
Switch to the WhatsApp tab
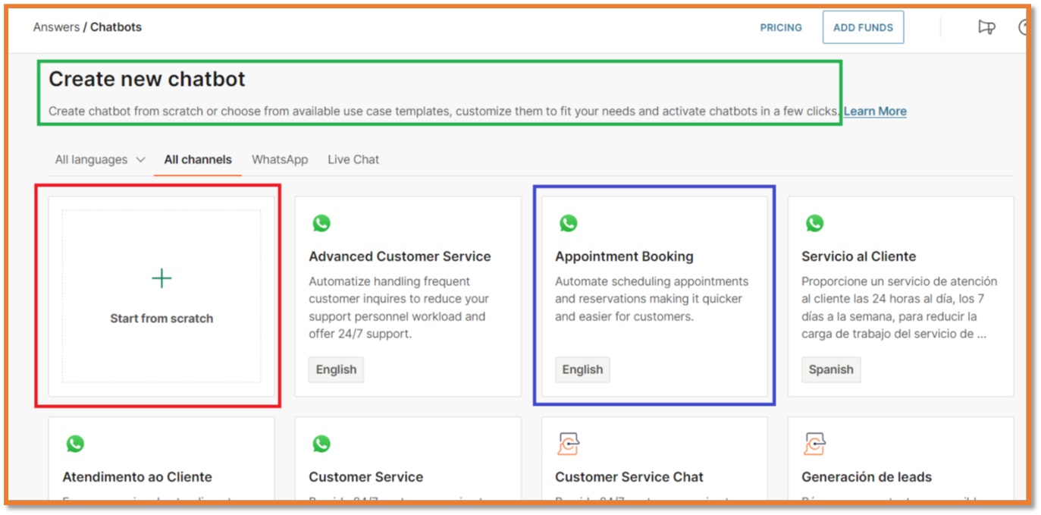pyautogui.click(x=280, y=160)
